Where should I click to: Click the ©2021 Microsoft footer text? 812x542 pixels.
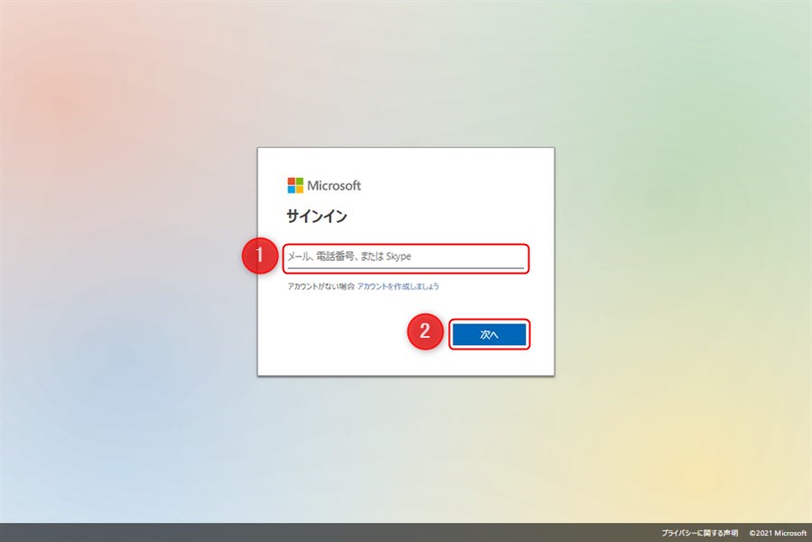pos(778,533)
